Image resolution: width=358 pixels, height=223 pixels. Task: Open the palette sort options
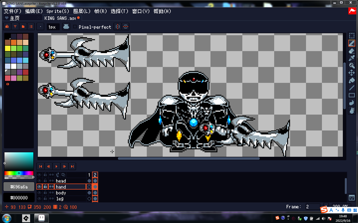tap(15, 27)
